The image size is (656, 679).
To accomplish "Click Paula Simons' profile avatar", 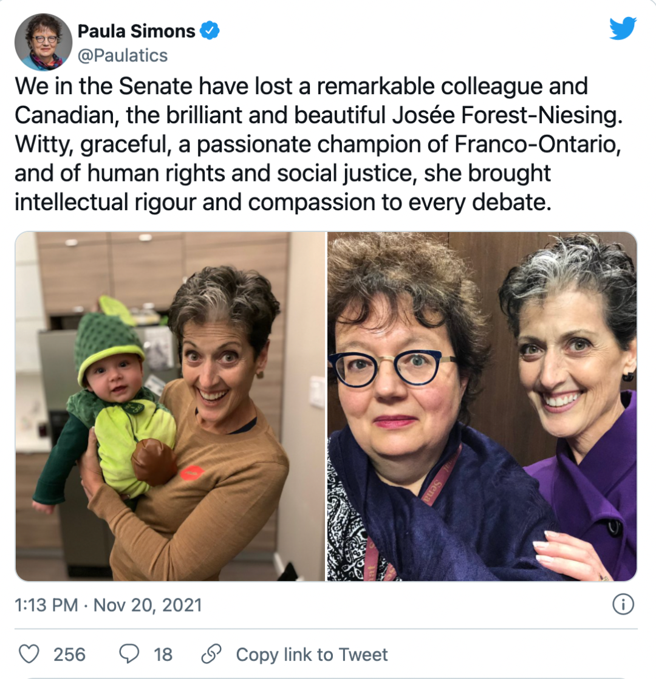I will 44,41.
